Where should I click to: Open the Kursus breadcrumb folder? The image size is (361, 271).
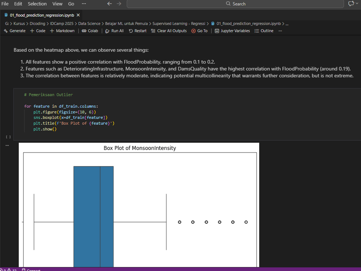pyautogui.click(x=19, y=23)
